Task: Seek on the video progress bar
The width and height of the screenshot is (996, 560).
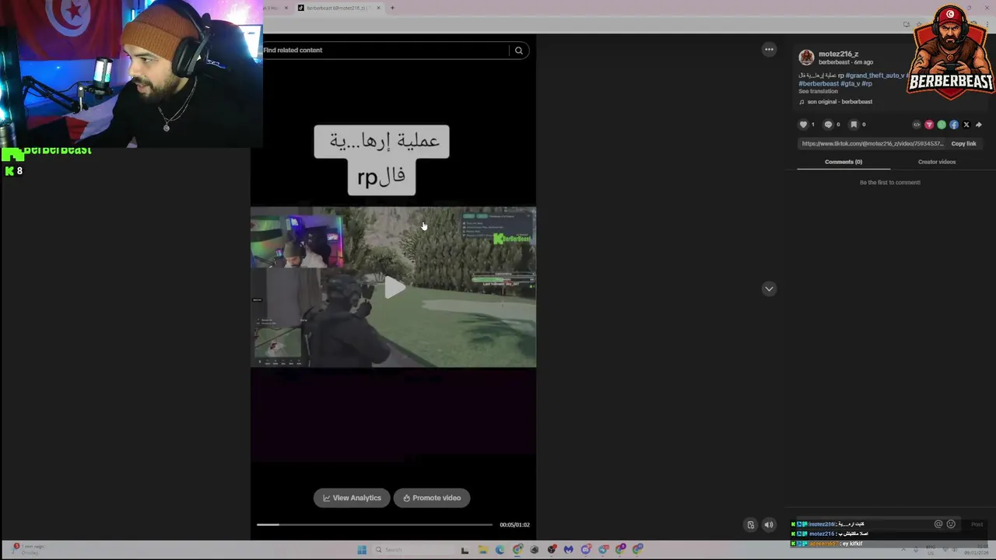Action: (x=374, y=525)
